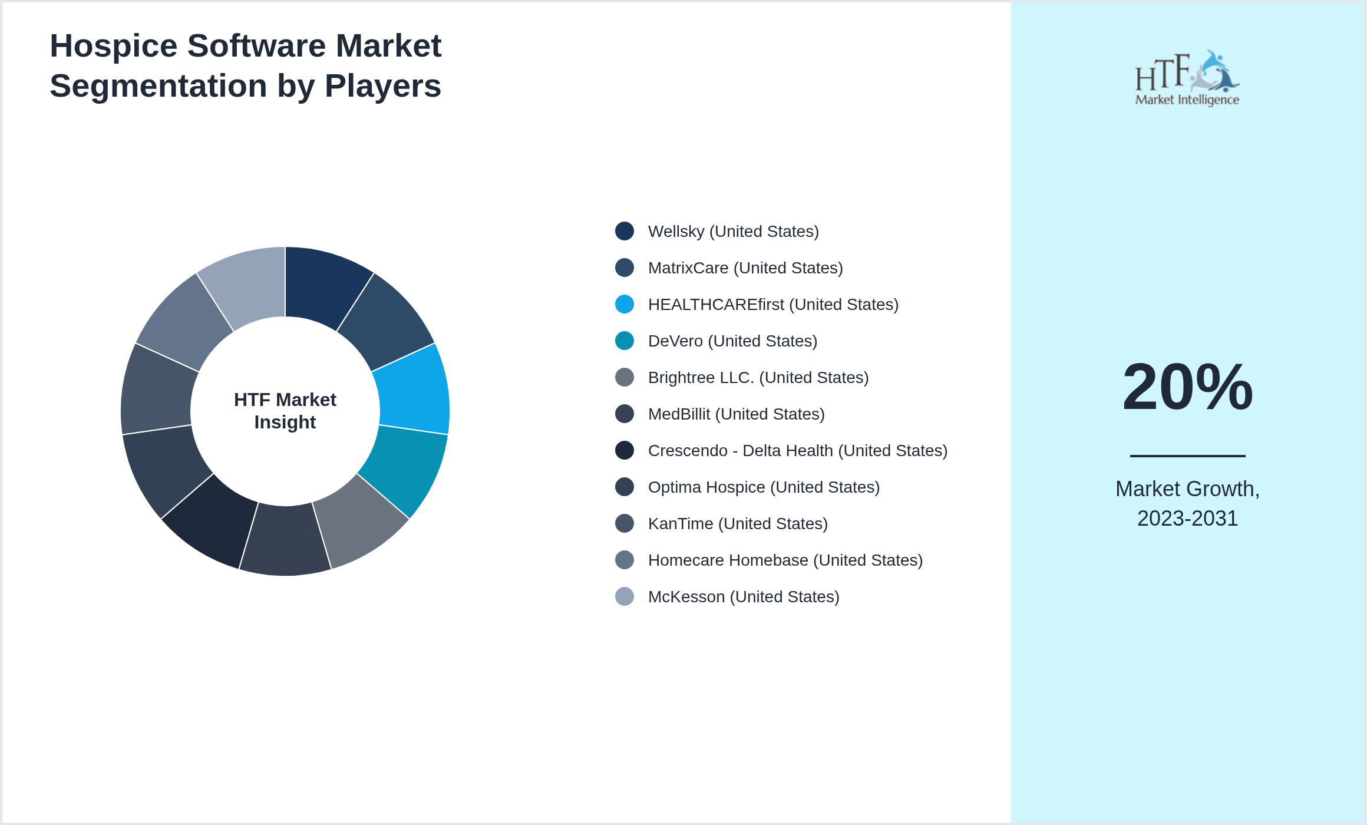Click the McKesson legend color dot
1367x825 pixels.
point(625,596)
